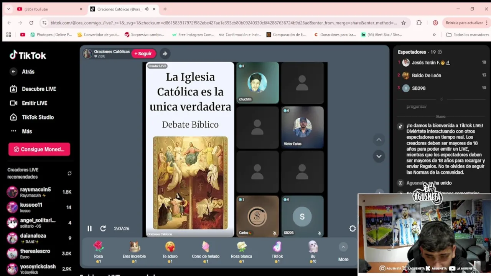Go to the previous LIVE with the up chevron

tap(379, 140)
